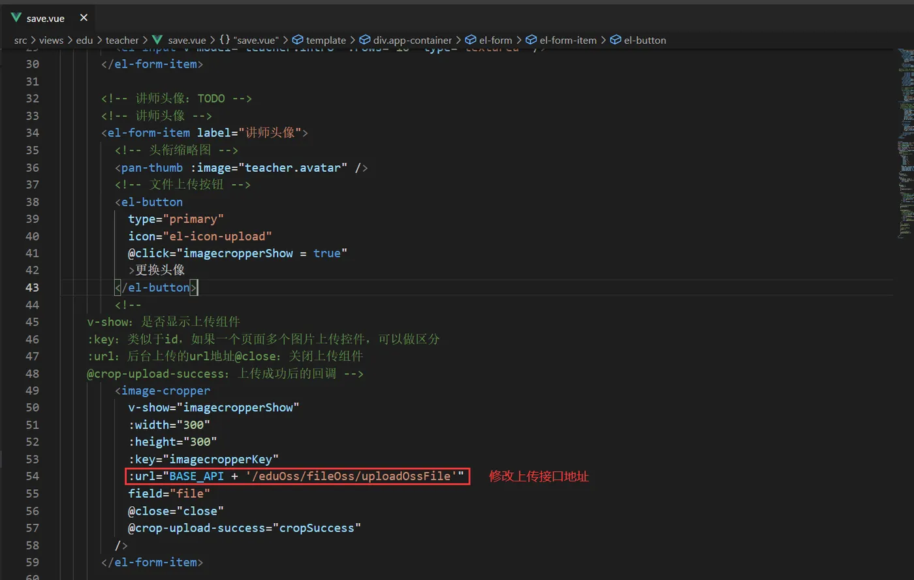Open the template breadcrumb item
The height and width of the screenshot is (580, 914).
[x=326, y=40]
